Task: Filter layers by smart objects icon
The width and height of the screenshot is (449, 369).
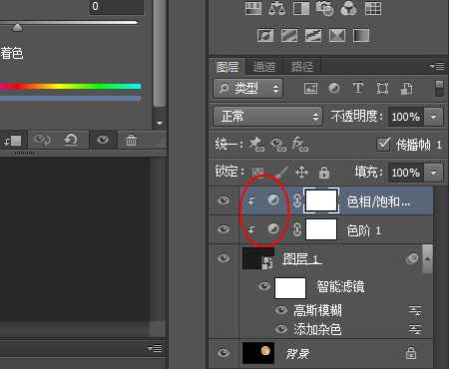Action: [406, 88]
